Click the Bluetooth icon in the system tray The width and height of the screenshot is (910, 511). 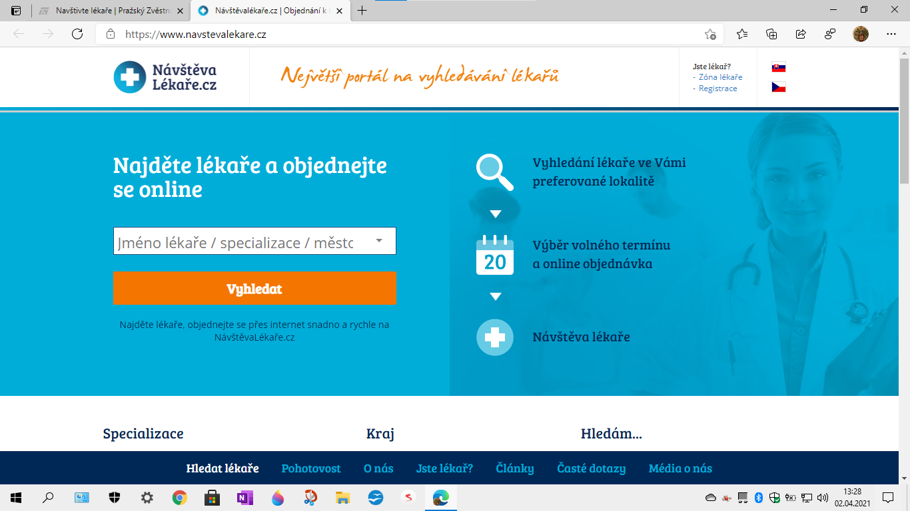click(757, 497)
